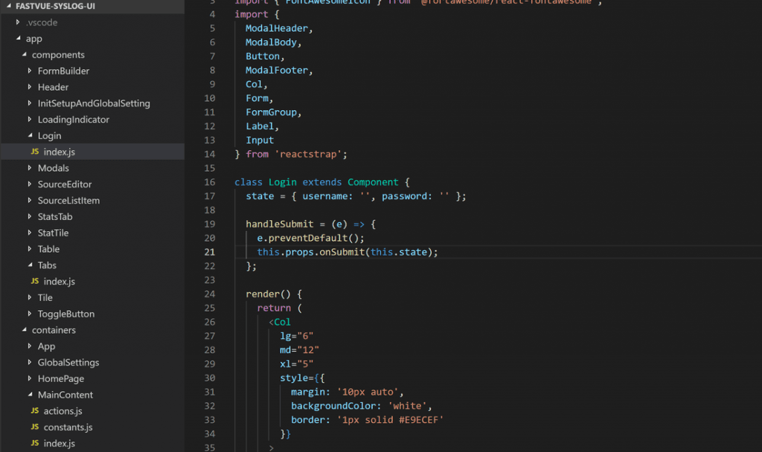The image size is (762, 452).
Task: Click e.preventDefault() call
Action: tap(310, 238)
